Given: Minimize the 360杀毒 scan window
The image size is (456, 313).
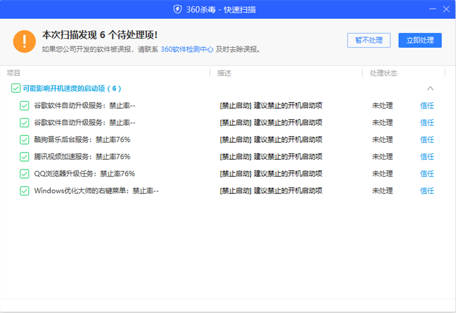Looking at the screenshot, I should tap(431, 9).
